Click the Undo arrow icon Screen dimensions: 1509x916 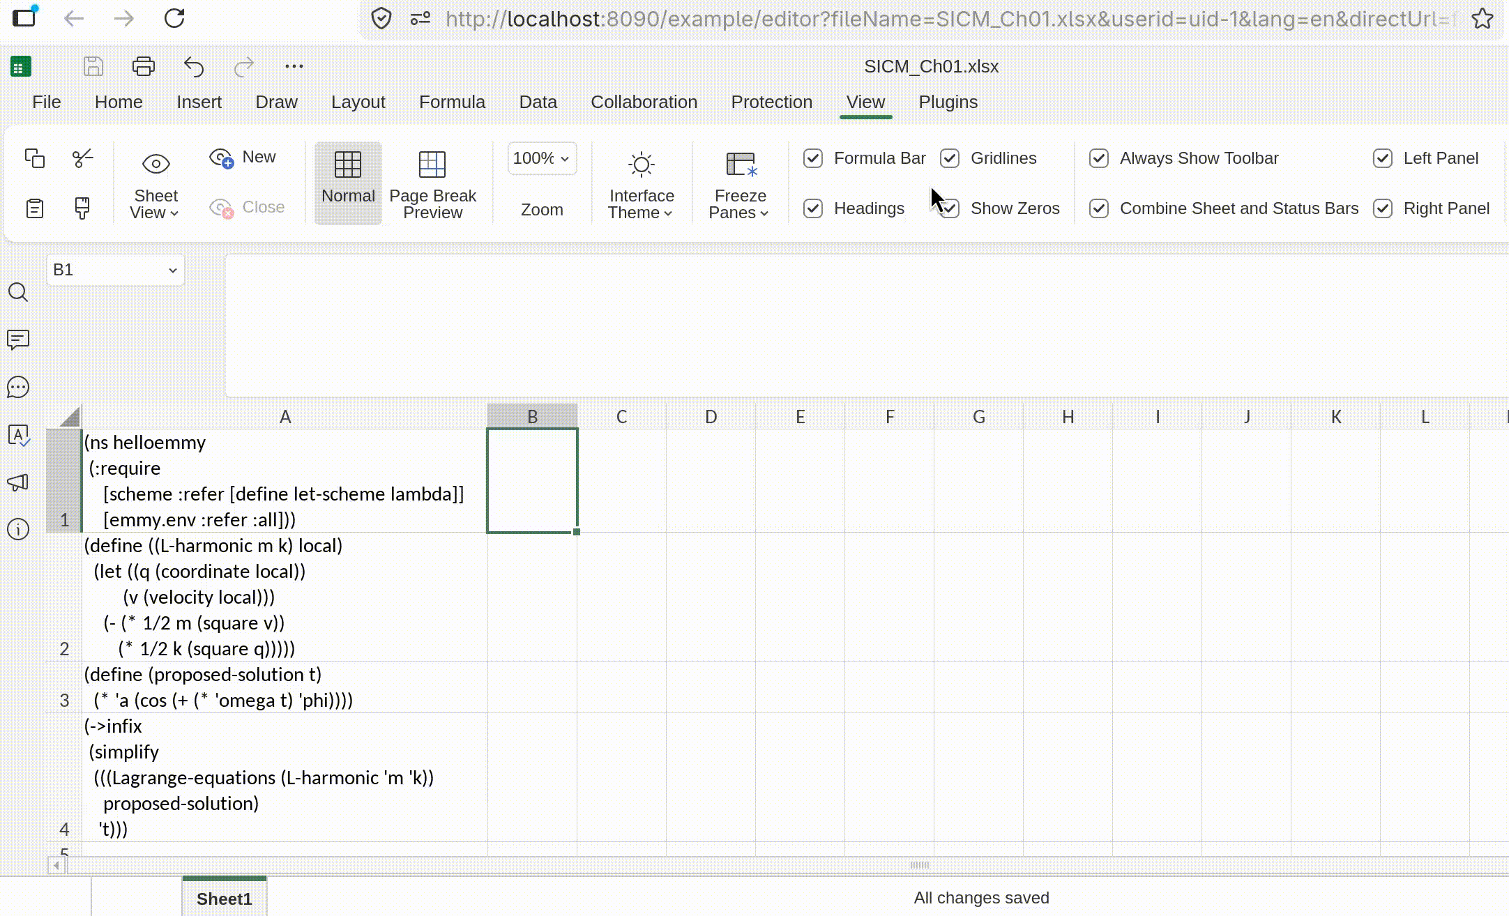point(193,66)
